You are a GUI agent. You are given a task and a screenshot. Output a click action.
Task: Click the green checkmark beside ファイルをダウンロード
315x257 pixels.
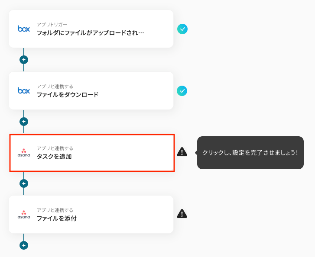click(182, 91)
